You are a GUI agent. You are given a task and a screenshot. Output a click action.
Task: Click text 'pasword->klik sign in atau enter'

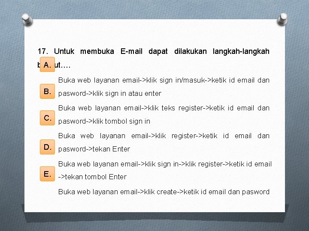pyautogui.click(x=110, y=94)
